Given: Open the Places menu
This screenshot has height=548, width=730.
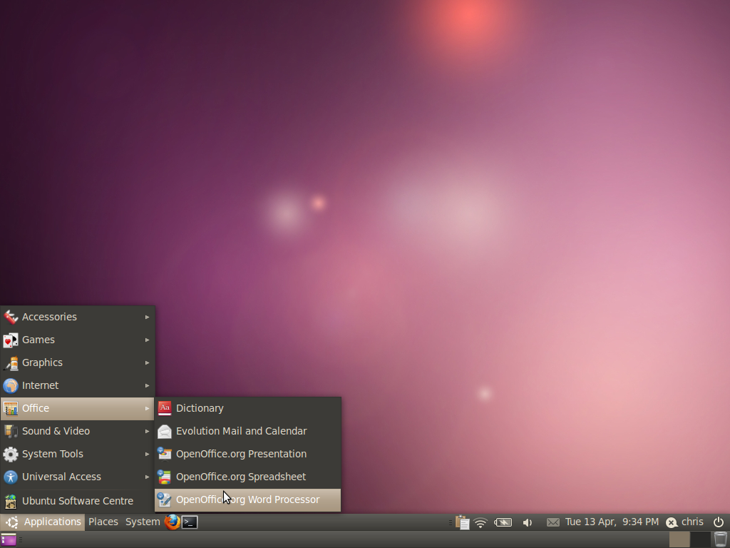Looking at the screenshot, I should coord(103,522).
